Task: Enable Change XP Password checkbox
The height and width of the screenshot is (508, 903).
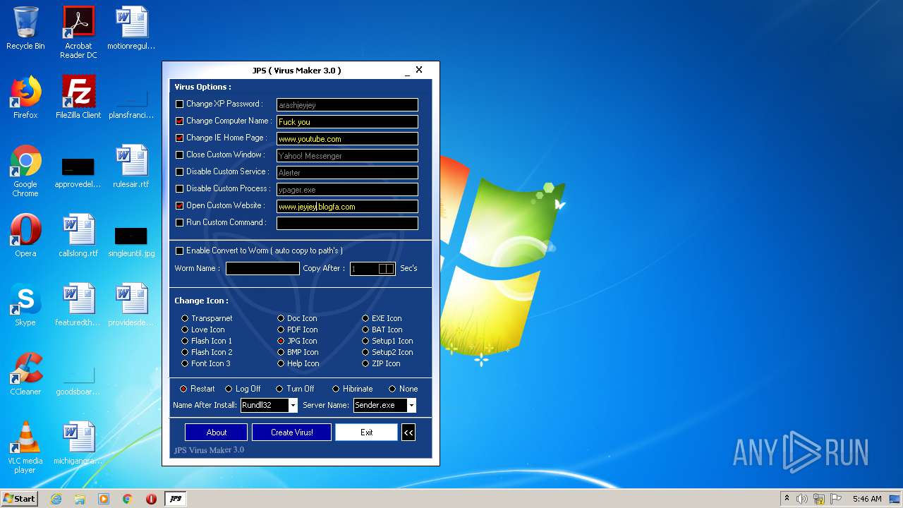Action: pyautogui.click(x=179, y=104)
